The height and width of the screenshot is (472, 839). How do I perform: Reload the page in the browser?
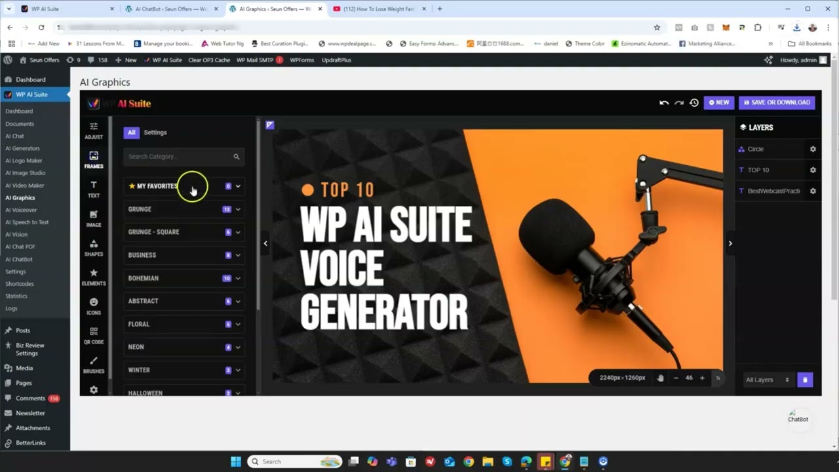41,28
